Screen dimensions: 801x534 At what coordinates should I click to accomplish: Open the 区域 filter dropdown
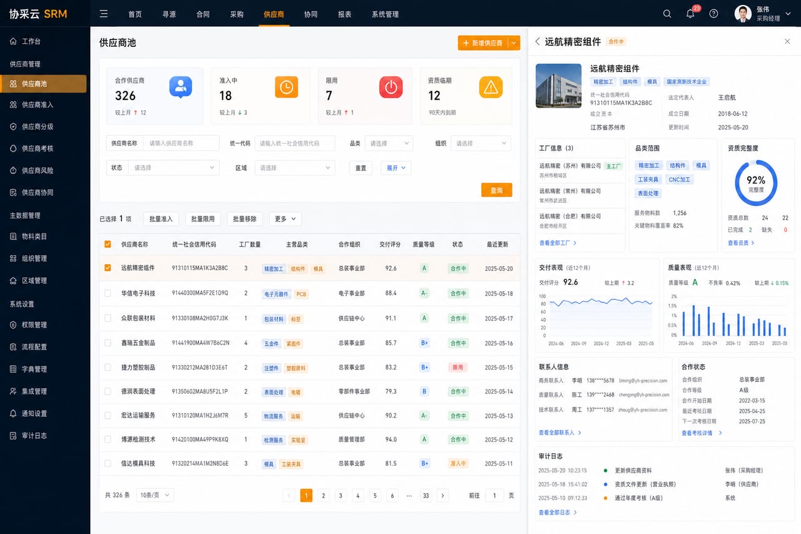295,168
